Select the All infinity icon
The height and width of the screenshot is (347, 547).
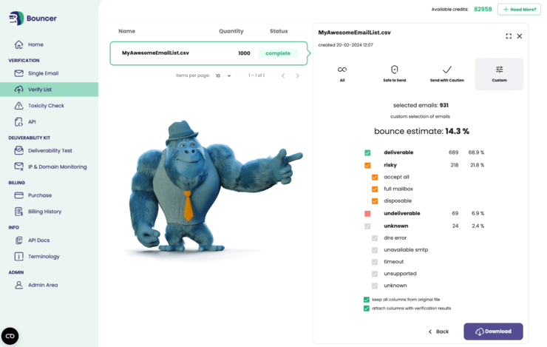342,70
